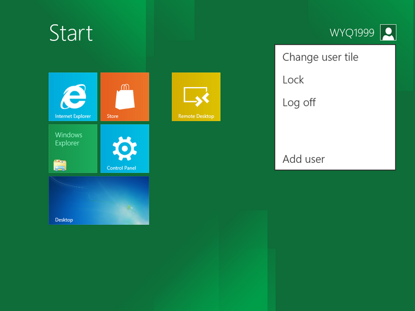Select Log off from the user menu
Image resolution: width=415 pixels, height=311 pixels.
pos(299,103)
